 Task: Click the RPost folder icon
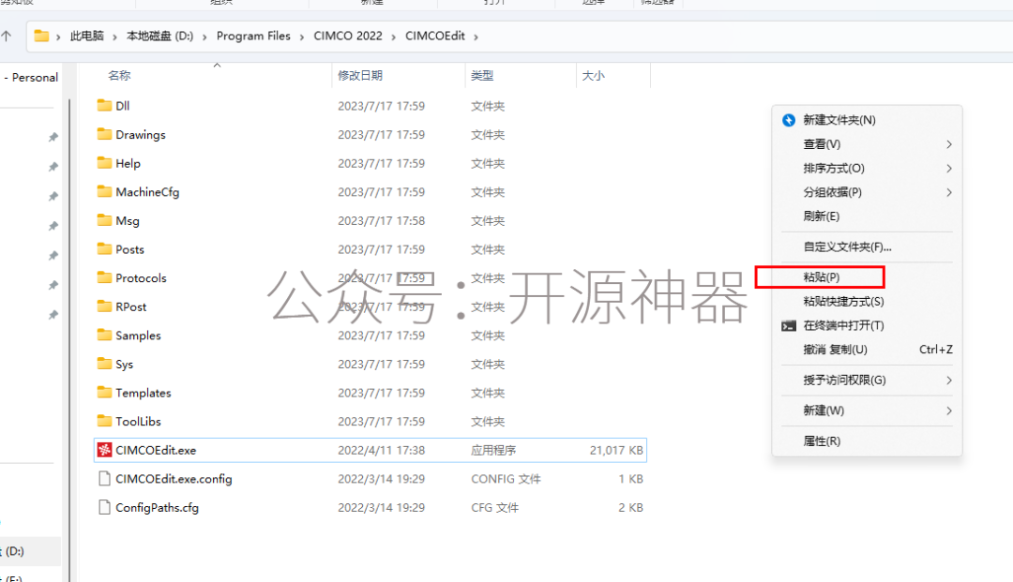point(104,306)
